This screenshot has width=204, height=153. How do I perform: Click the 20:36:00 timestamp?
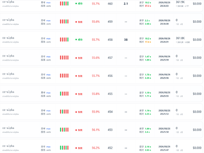tap(164, 24)
